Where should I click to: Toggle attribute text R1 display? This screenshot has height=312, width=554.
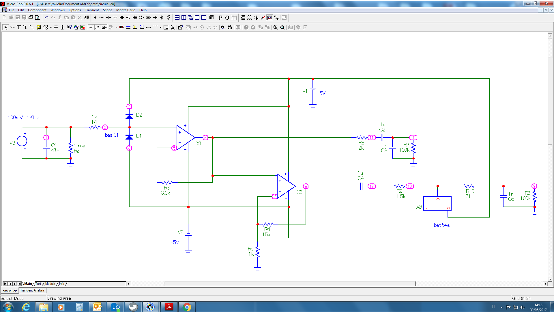pyautogui.click(x=98, y=27)
